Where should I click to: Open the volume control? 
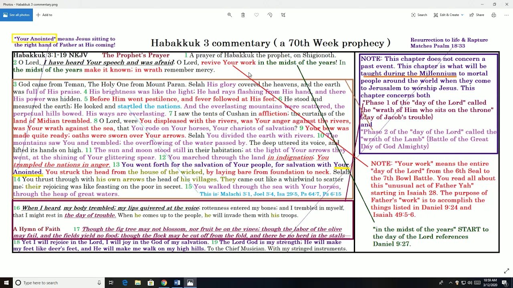[470, 283]
